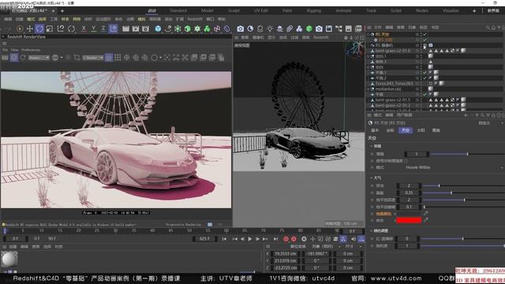505x284 pixels.
Task: Open the Preferences menu in RenderView
Action: click(x=32, y=50)
